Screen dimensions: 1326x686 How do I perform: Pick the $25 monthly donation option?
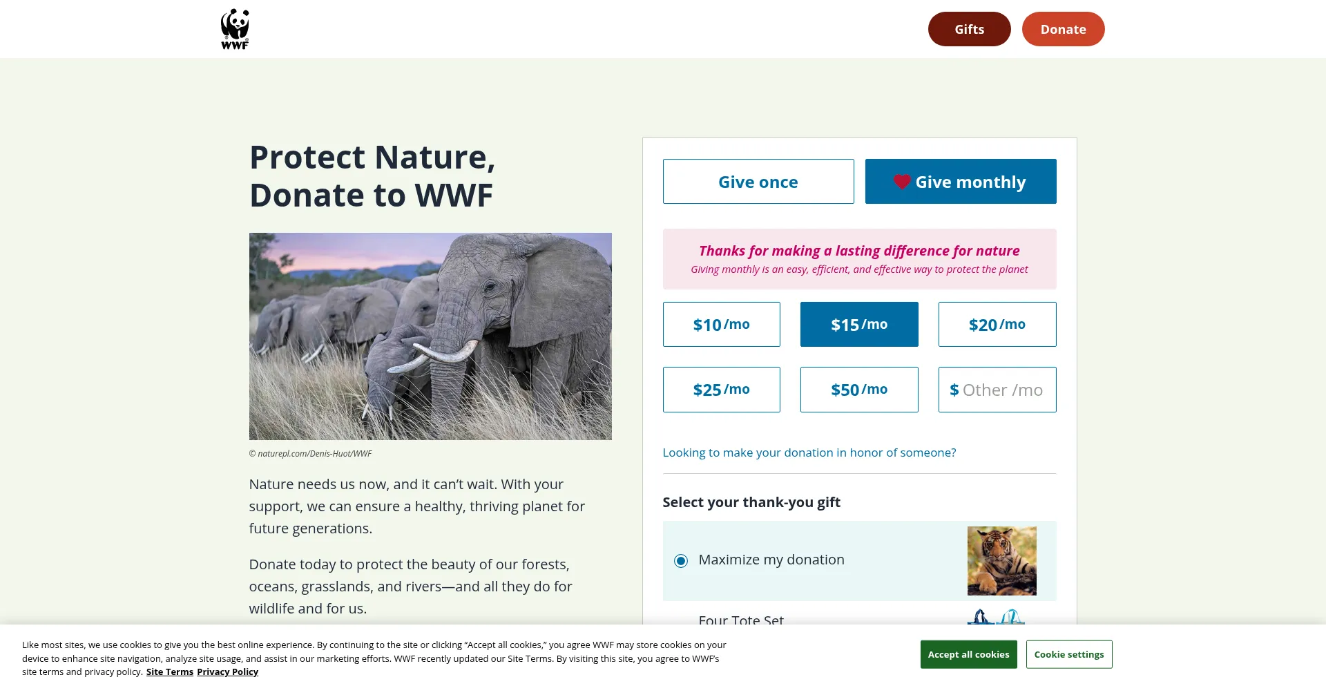pos(722,390)
